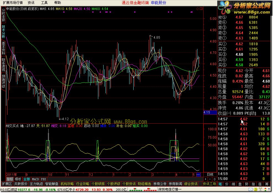Click the 深圳电信行情一 server label
The height and width of the screenshot is (193, 273).
click(x=170, y=189)
